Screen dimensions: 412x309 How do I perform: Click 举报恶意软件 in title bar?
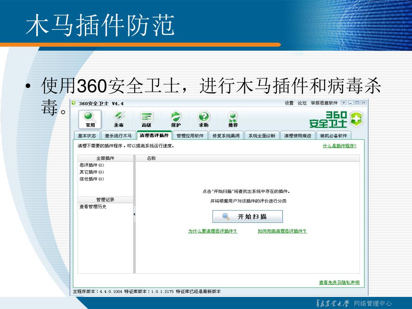point(324,103)
